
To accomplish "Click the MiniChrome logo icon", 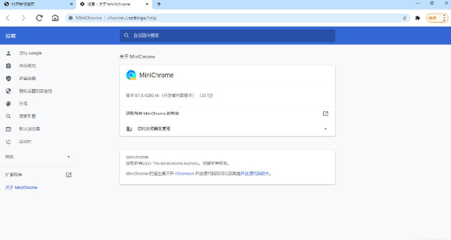I will click(131, 75).
